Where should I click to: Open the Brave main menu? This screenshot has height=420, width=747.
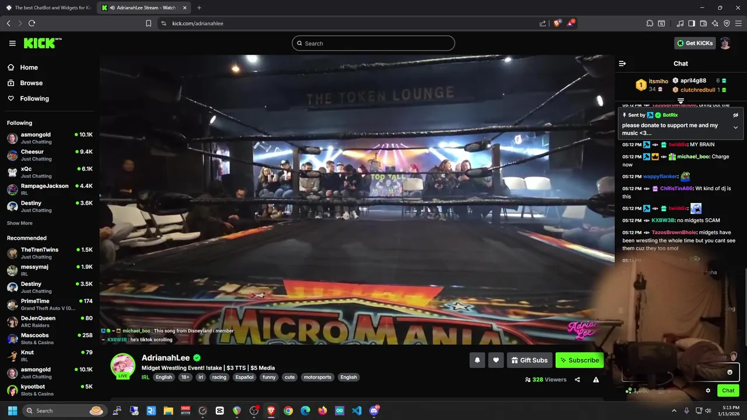pos(738,23)
